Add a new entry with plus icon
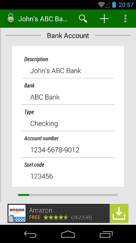136x243 pixels. click(x=104, y=19)
